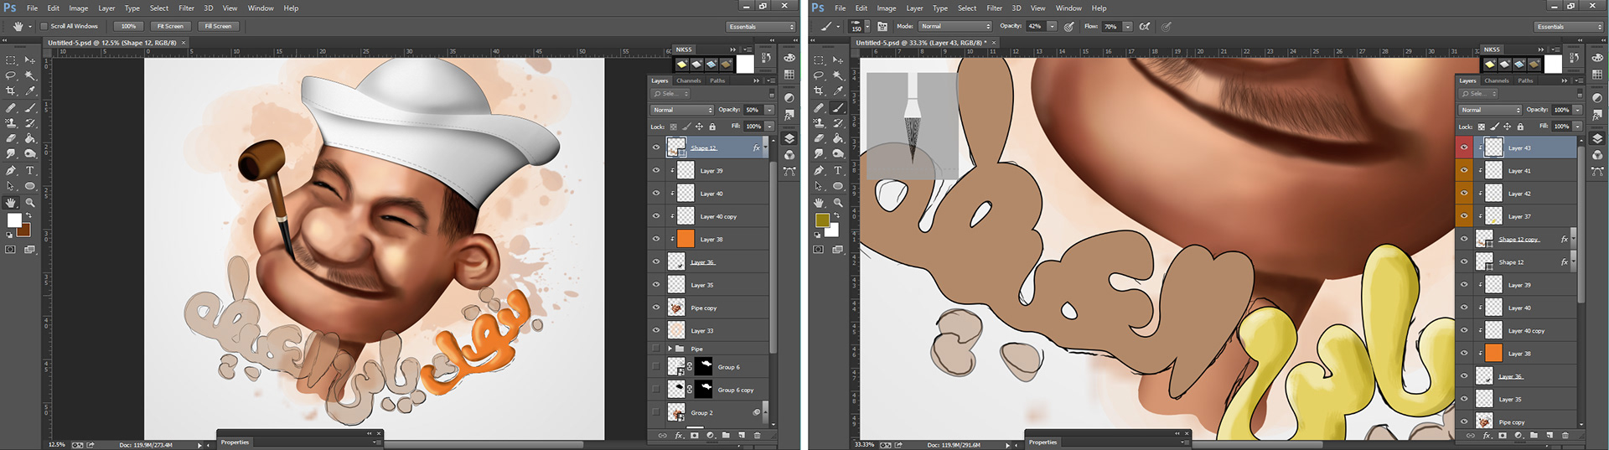Toggle the brush panel icon in right options bar
Image resolution: width=1609 pixels, height=450 pixels.
[882, 27]
